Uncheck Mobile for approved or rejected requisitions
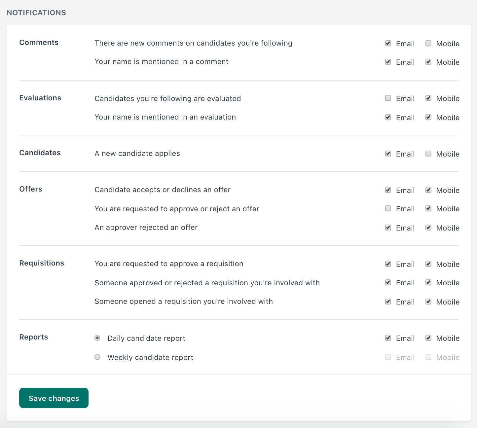The width and height of the screenshot is (477, 428). (x=428, y=282)
